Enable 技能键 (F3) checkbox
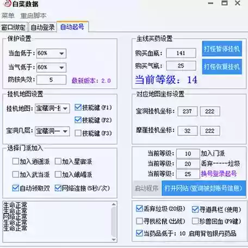248x248 pixels. tap(78, 133)
